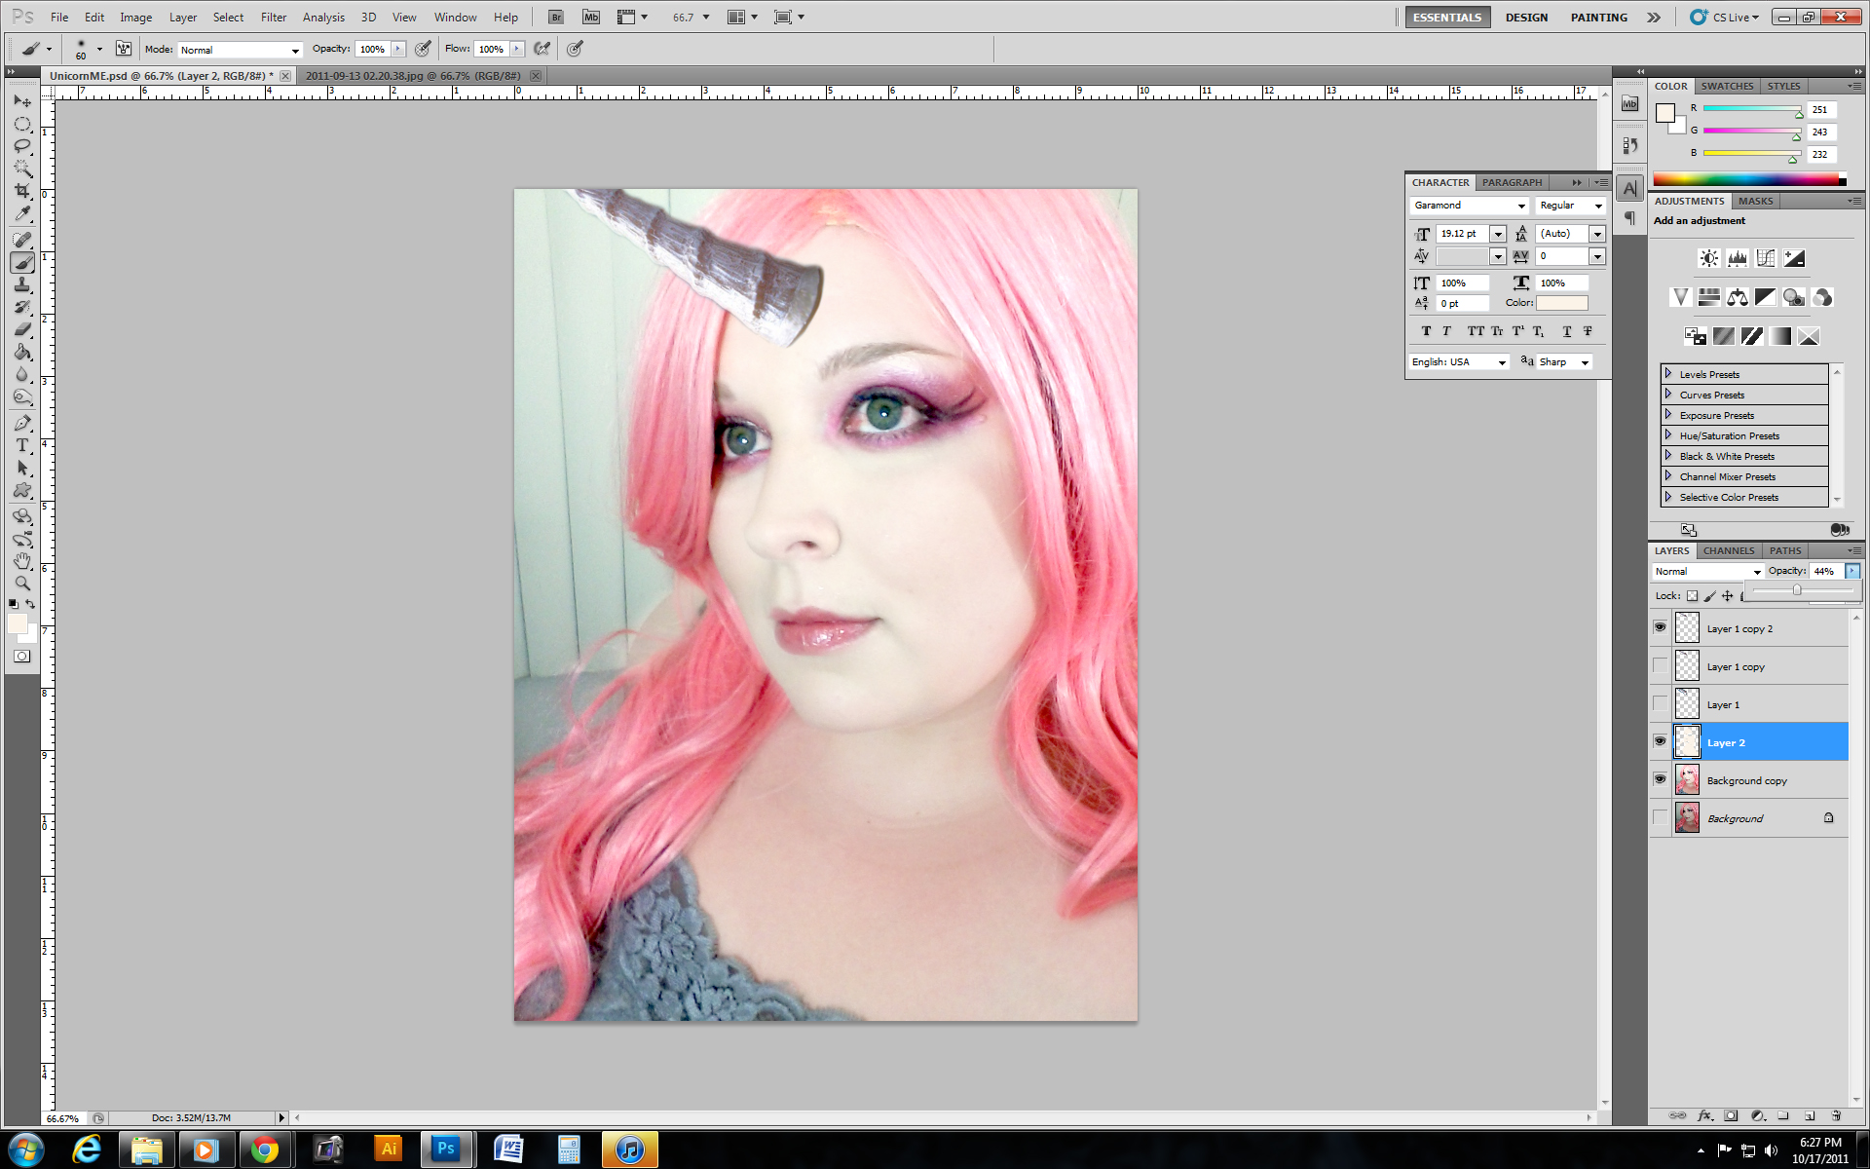The image size is (1870, 1169).
Task: Open the layer blend mode Normal dropdown
Action: (1707, 572)
